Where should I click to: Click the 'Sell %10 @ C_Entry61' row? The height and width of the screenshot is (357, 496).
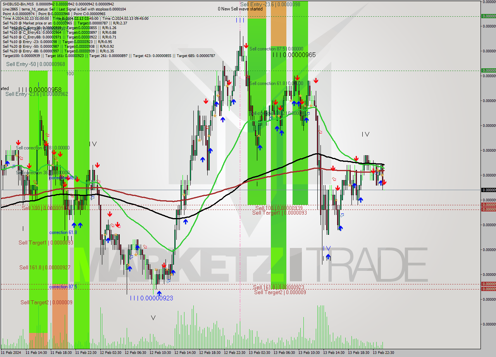59,32
